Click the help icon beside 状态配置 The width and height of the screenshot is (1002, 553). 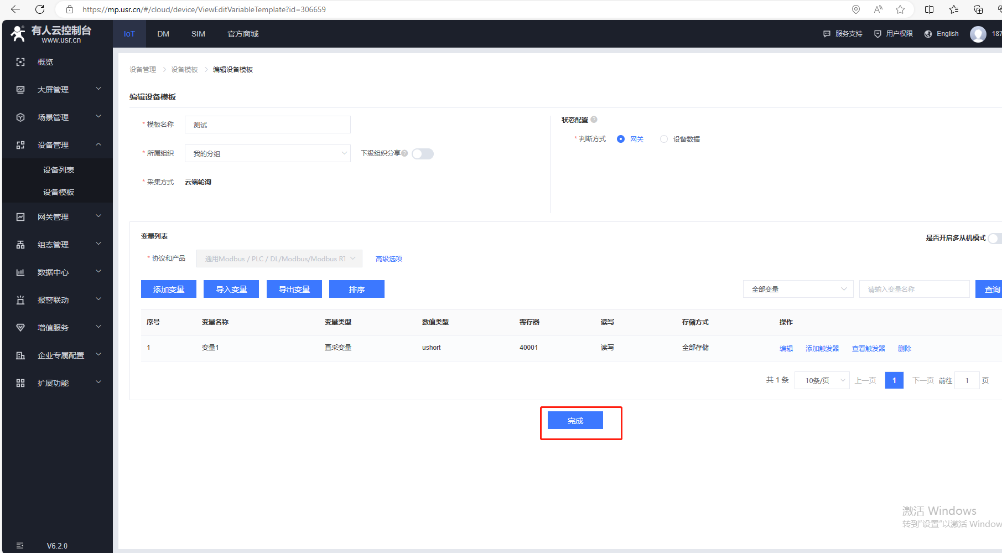click(594, 120)
